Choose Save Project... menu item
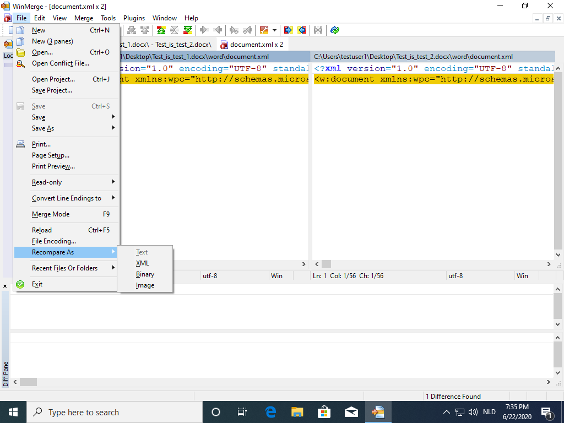 coord(67,90)
